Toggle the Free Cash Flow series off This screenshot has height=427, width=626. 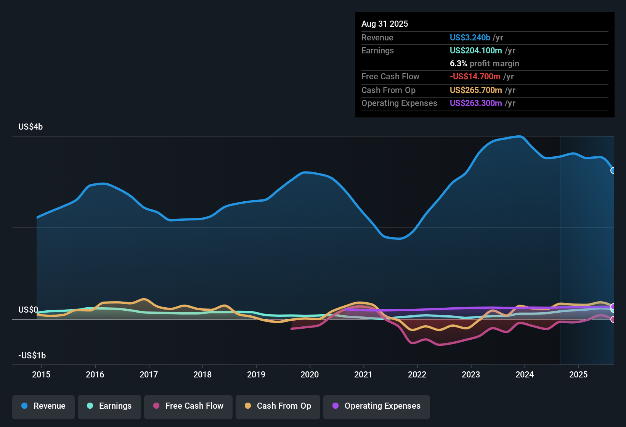point(188,407)
